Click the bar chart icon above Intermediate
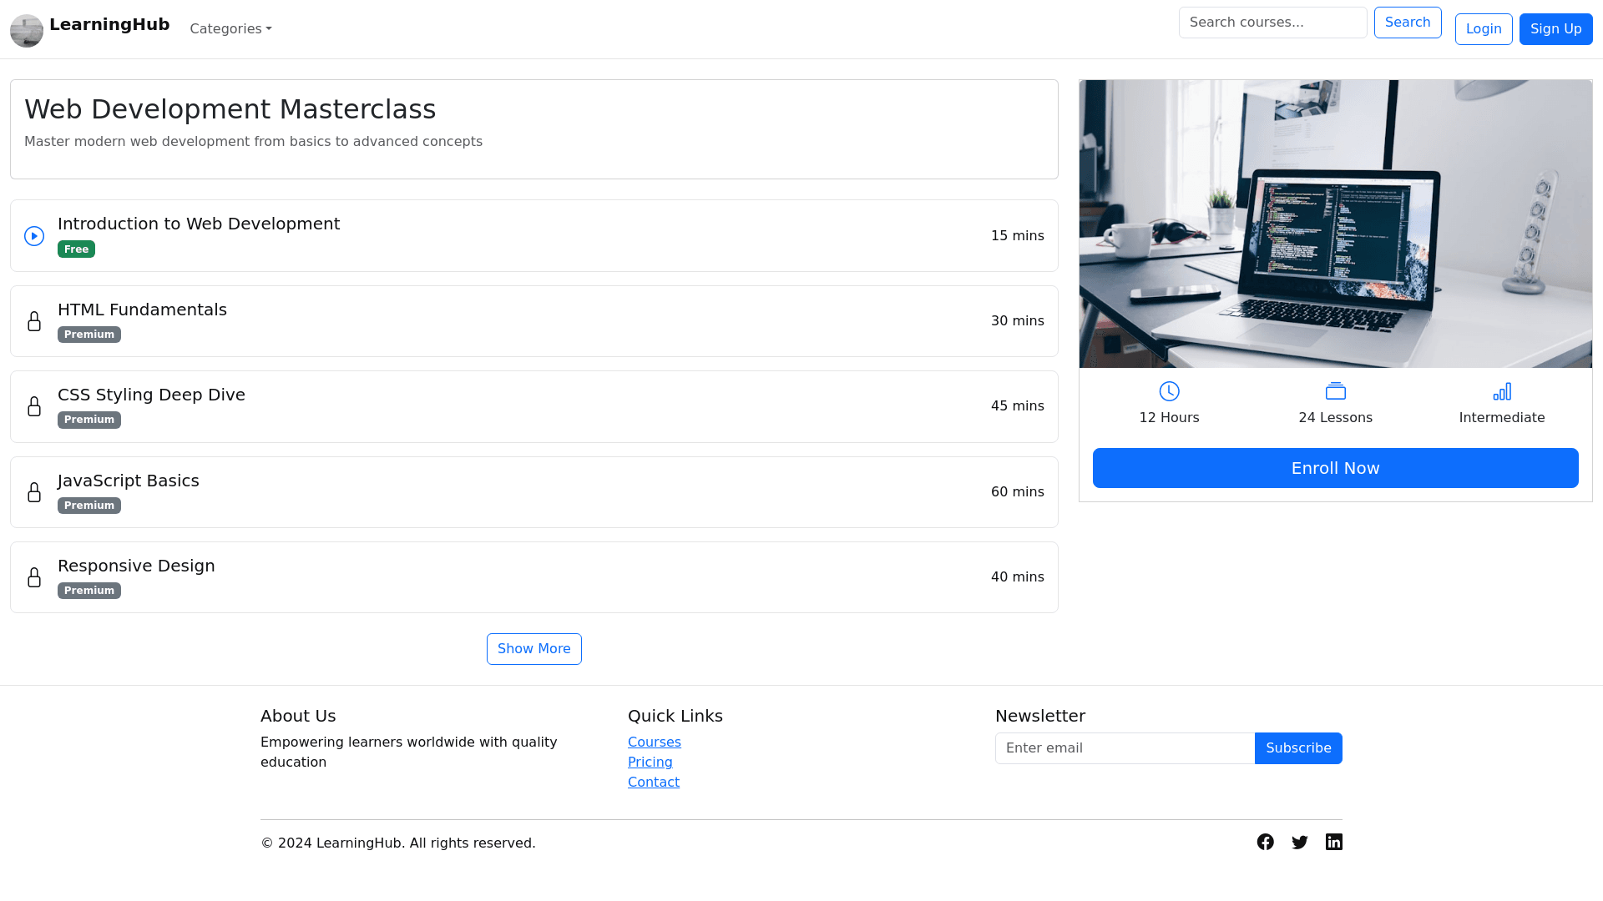The image size is (1603, 901). tap(1502, 391)
